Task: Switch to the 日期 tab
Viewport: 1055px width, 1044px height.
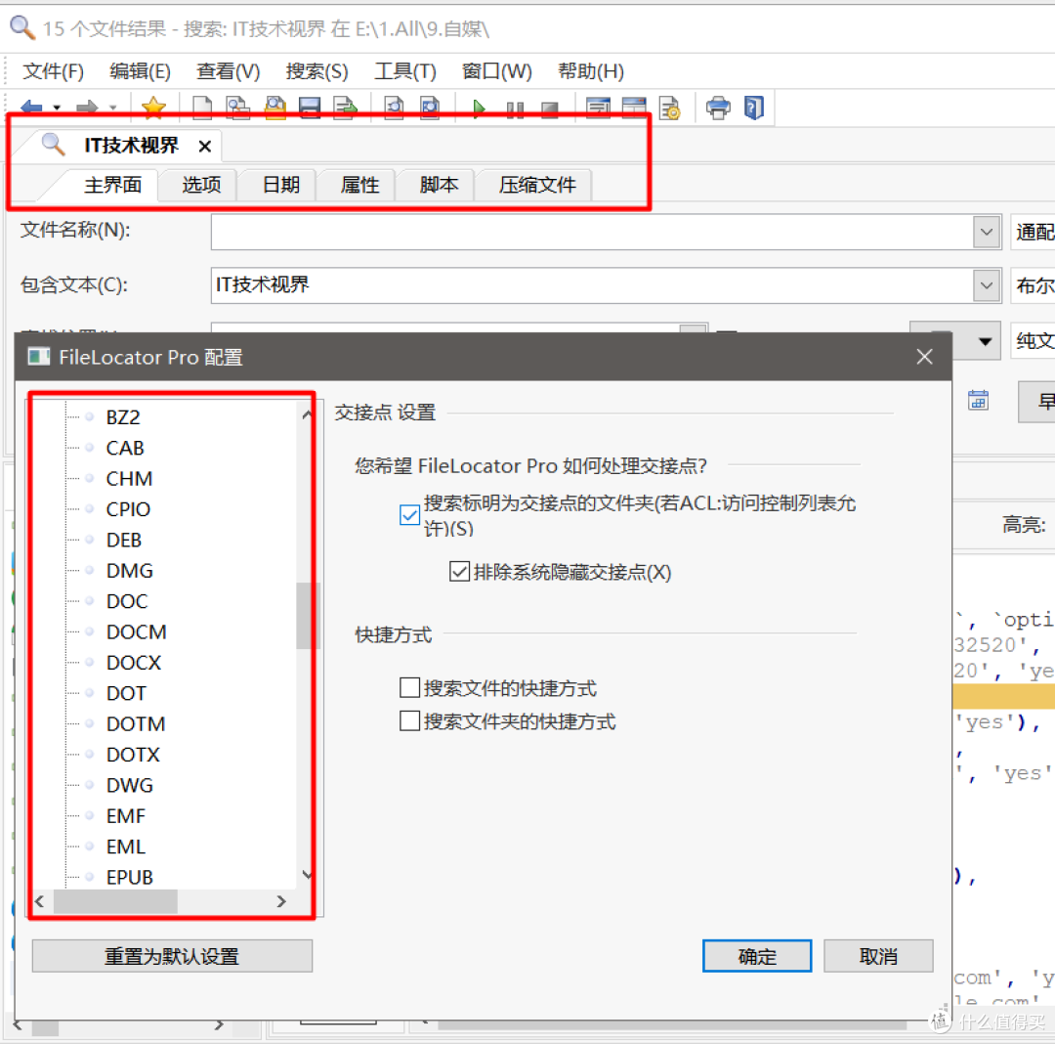Action: click(280, 185)
